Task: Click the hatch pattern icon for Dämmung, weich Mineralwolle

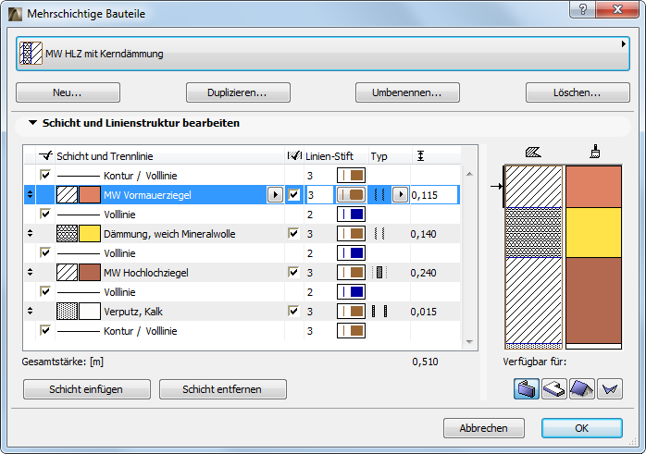Action: [67, 233]
